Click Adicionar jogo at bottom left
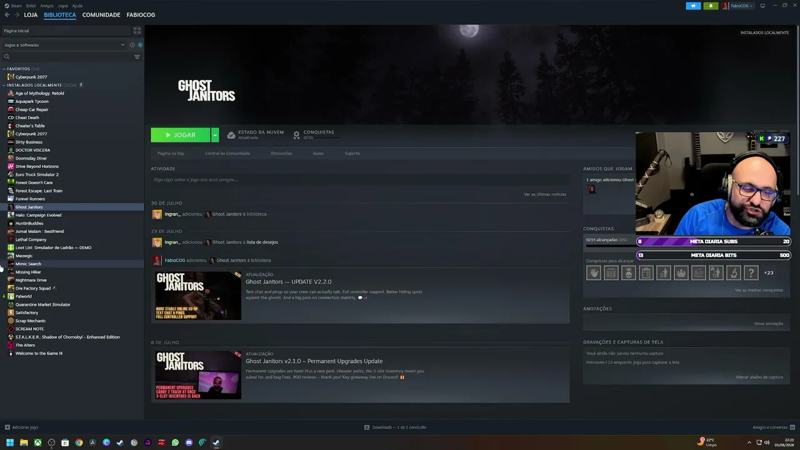 coord(25,427)
